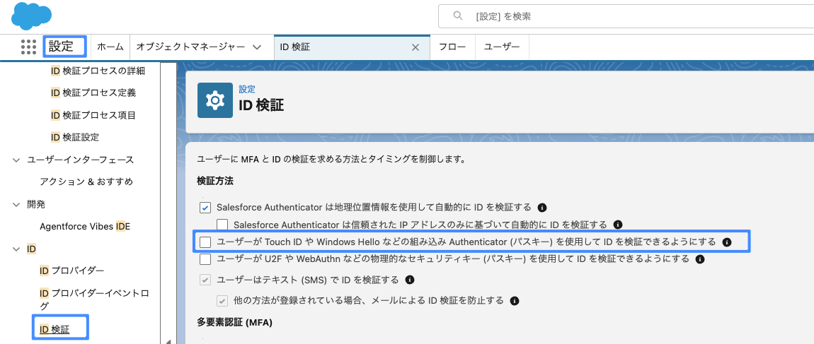Switch to the ホーム tab
The height and width of the screenshot is (344, 814).
(x=110, y=47)
